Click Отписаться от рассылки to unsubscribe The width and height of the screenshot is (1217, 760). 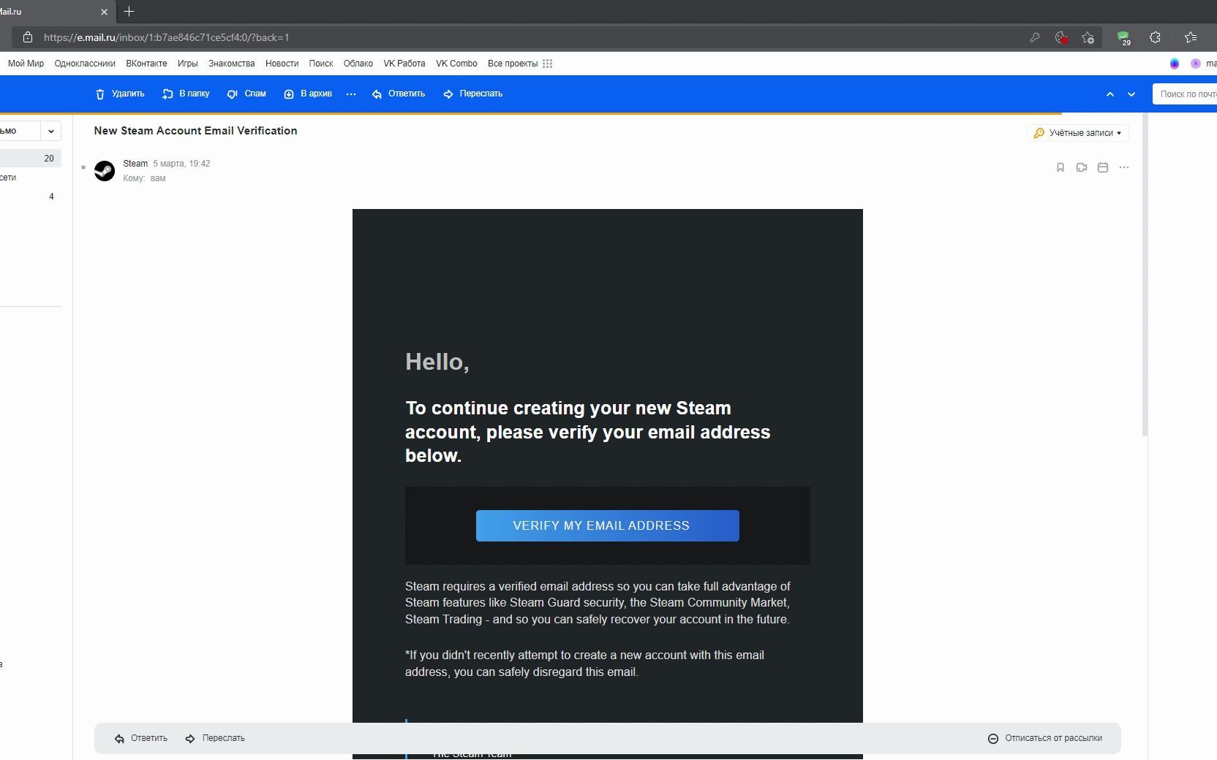(x=1045, y=738)
